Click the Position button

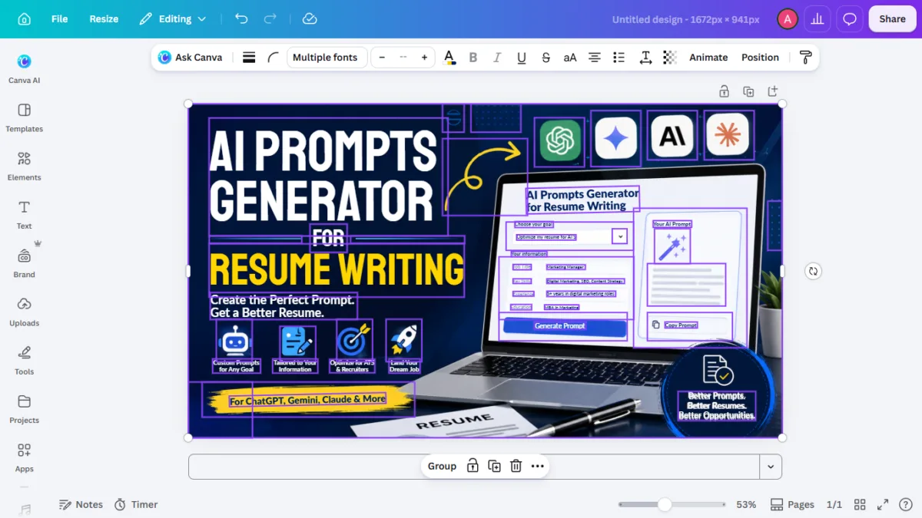(x=760, y=58)
